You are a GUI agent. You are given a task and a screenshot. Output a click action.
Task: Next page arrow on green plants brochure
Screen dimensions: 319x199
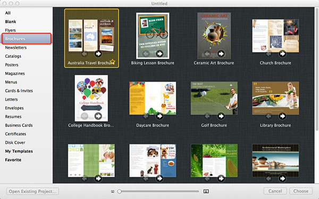click(x=221, y=178)
